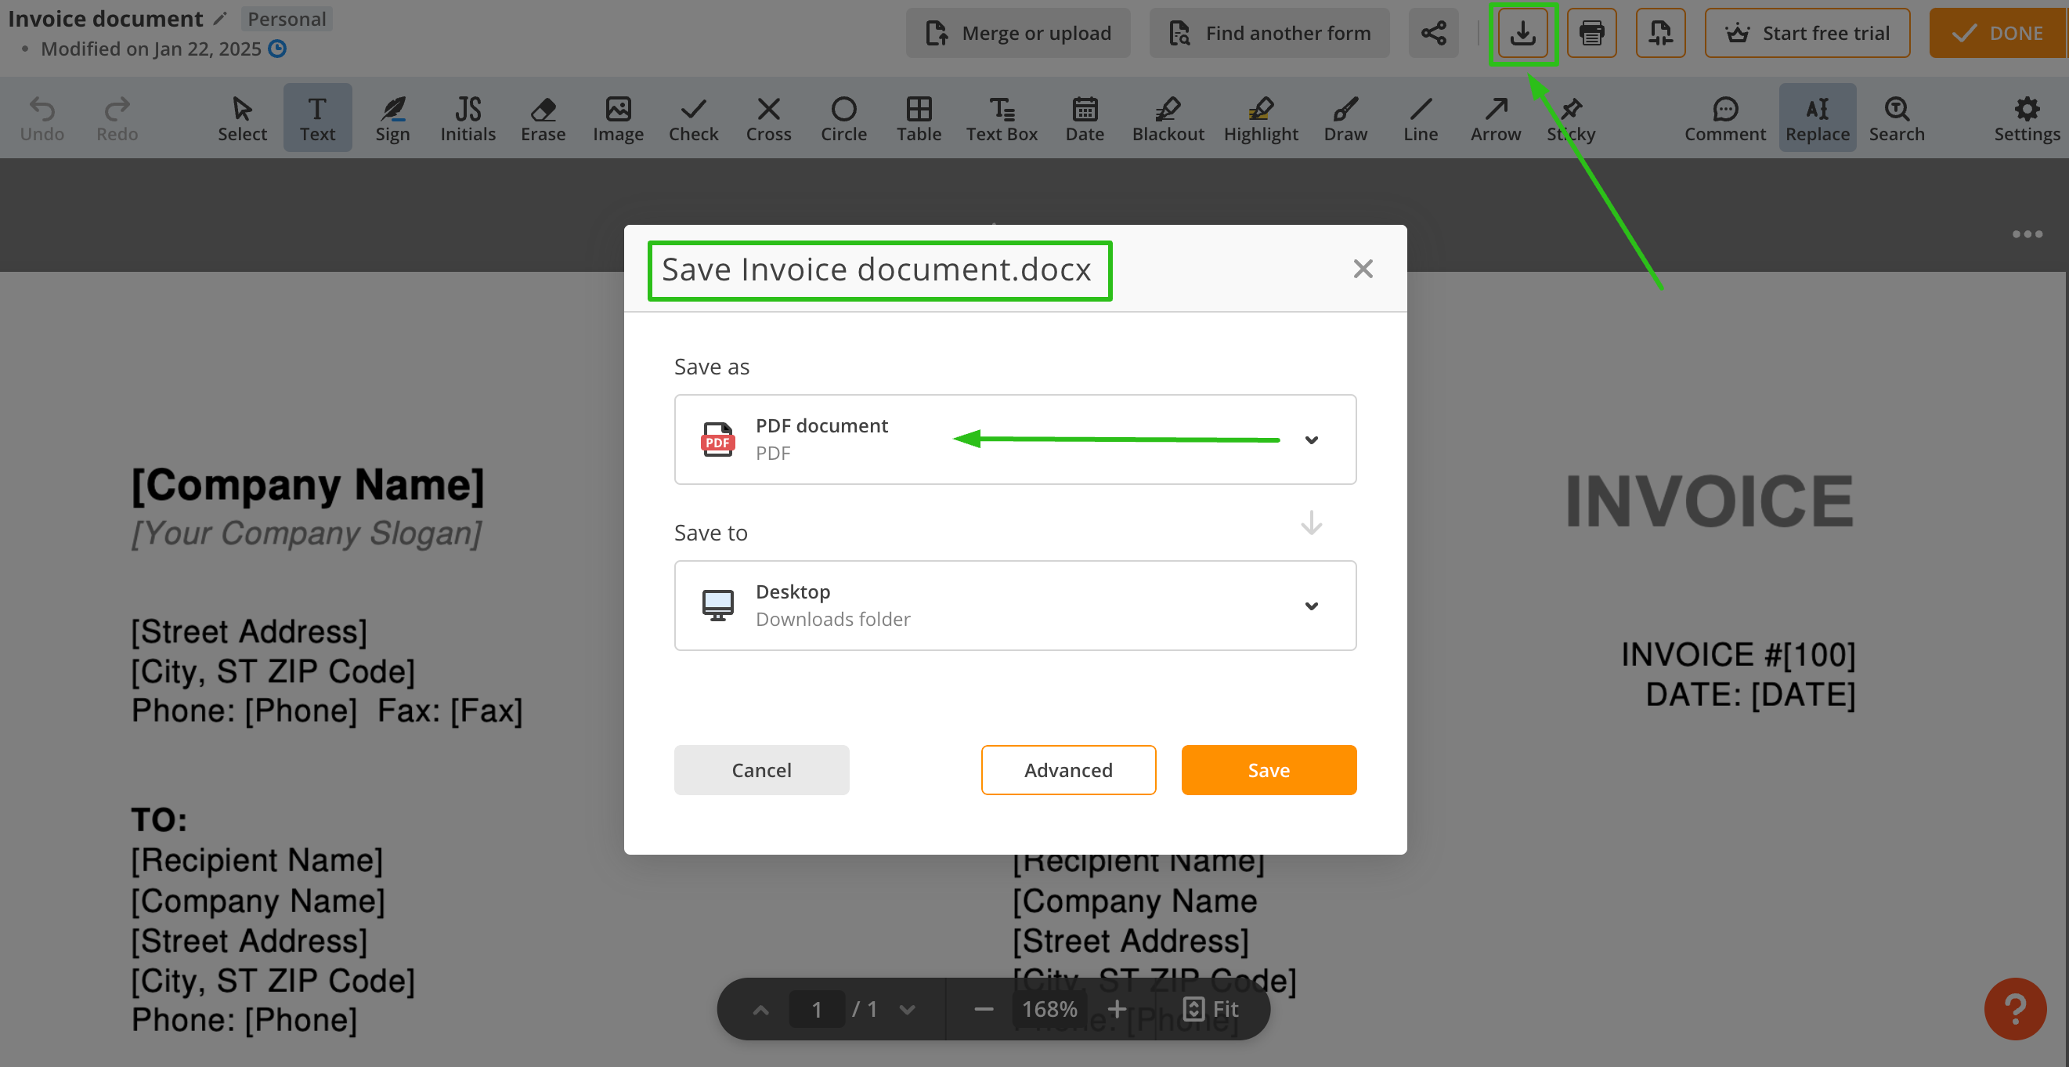The image size is (2069, 1067).
Task: Insert a Sticky note tool
Action: 1570,118
